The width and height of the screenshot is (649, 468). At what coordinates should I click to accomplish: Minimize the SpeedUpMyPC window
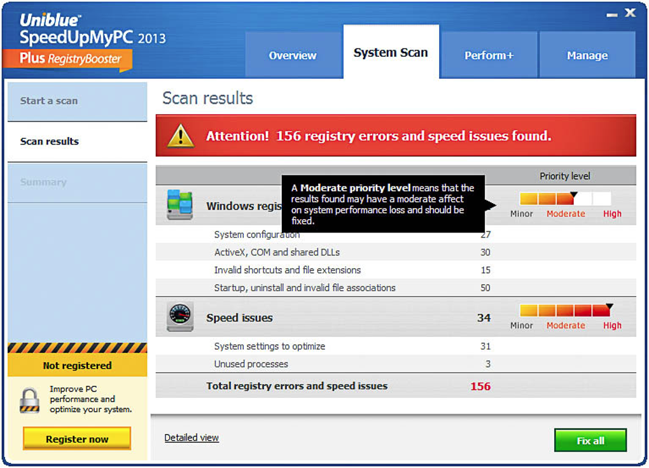coord(612,15)
